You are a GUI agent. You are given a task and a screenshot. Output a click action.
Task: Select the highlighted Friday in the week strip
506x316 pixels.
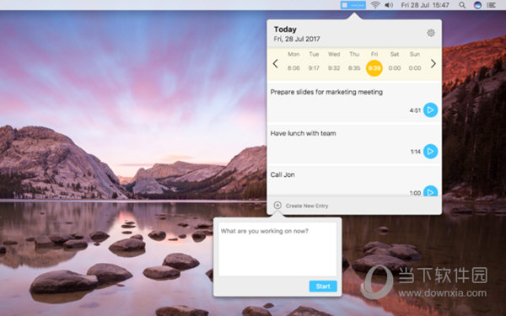coord(374,68)
